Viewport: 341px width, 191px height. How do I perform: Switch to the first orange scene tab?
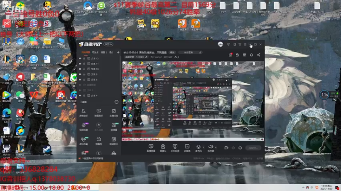86,52
